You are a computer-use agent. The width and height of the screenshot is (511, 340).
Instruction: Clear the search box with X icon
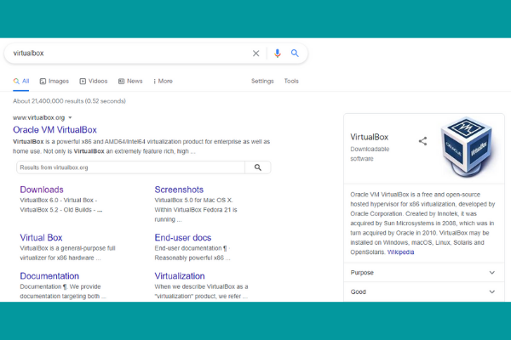tap(255, 53)
